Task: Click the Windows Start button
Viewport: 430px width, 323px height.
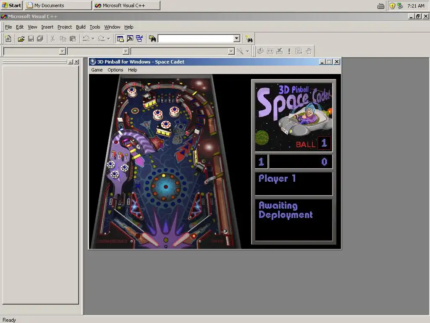Action: point(11,5)
